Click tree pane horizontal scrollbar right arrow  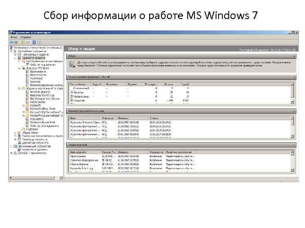(x=61, y=178)
